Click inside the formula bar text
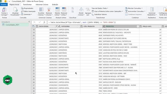The image size is (167, 94). pos(82,22)
